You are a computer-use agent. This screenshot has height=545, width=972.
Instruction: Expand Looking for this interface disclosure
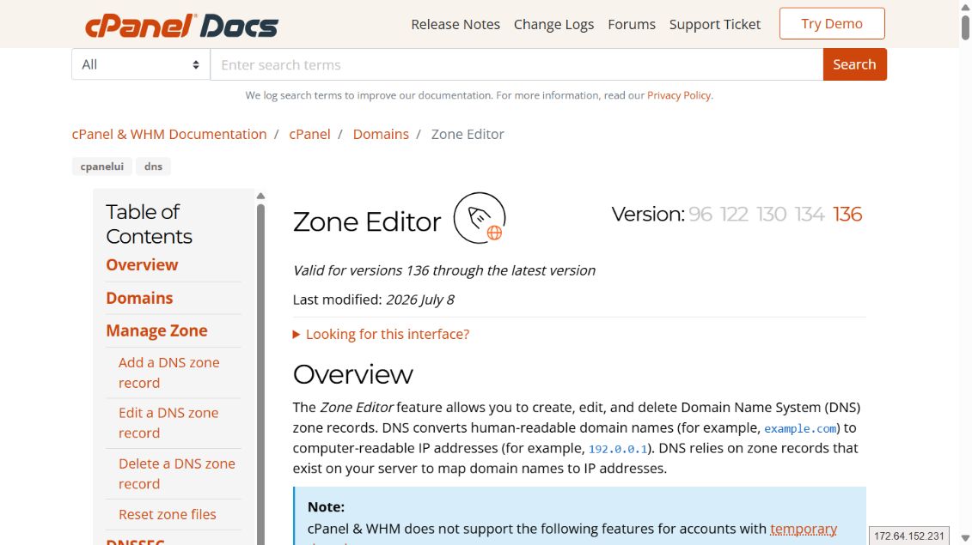(x=381, y=335)
